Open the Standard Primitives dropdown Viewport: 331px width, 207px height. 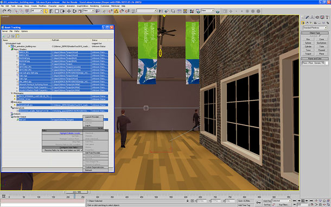315,28
